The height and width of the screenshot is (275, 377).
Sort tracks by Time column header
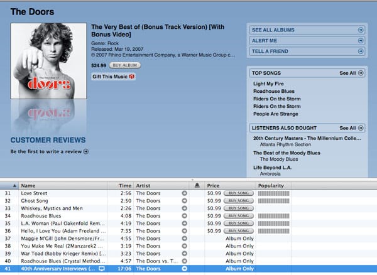coord(121,186)
